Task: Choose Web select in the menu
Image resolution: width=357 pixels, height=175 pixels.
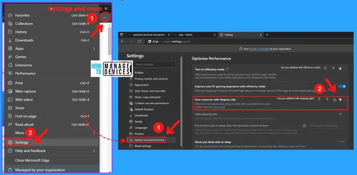Action: point(51,100)
